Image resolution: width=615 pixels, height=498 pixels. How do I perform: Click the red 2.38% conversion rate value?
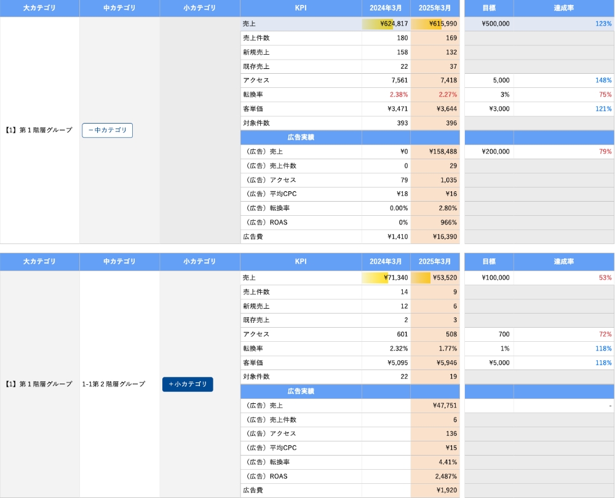tap(399, 95)
